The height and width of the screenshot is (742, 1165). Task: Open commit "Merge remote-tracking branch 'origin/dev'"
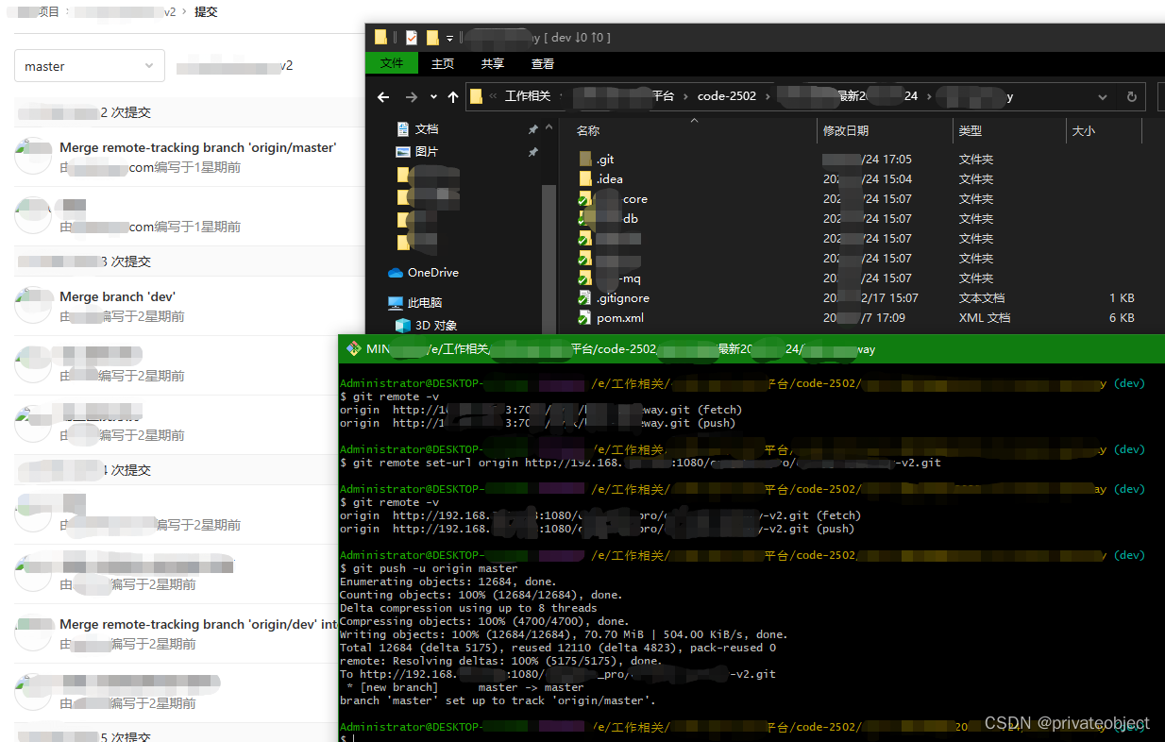(x=198, y=624)
